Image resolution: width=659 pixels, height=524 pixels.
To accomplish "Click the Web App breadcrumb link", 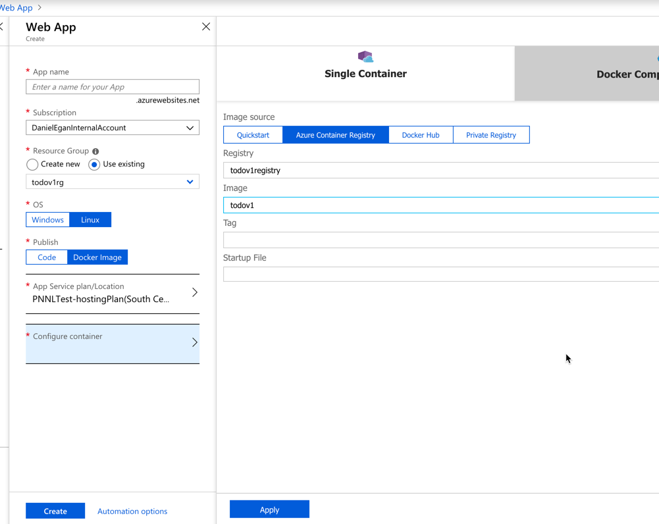I will [x=16, y=7].
